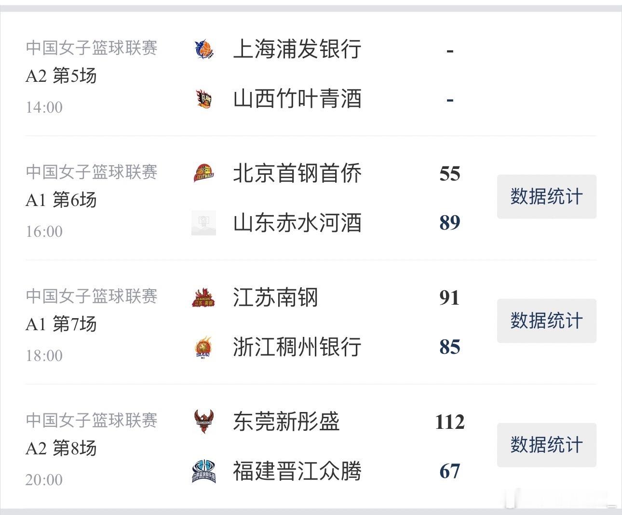Open 数据统计 for the Dongguan vs Fujian game
Image resolution: width=622 pixels, height=515 pixels.
click(x=547, y=445)
